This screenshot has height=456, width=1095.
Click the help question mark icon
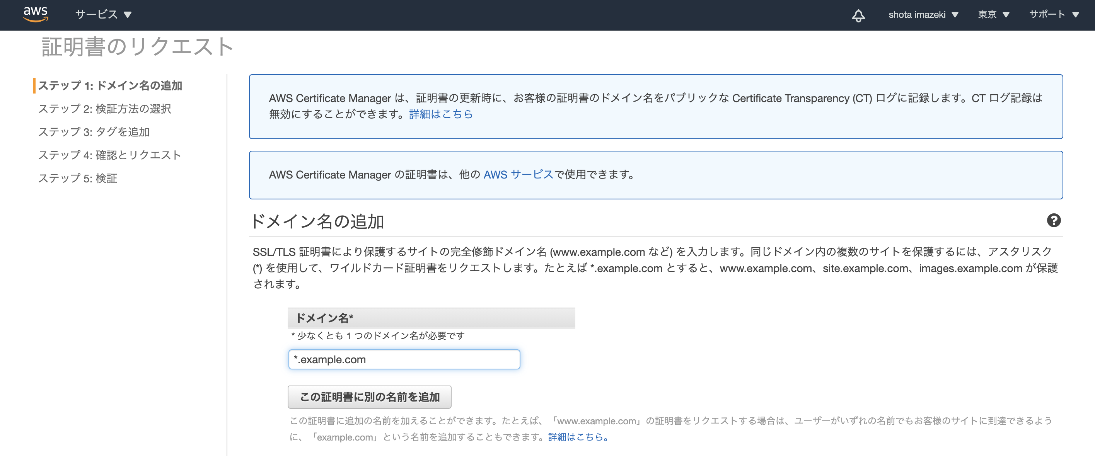tap(1053, 221)
